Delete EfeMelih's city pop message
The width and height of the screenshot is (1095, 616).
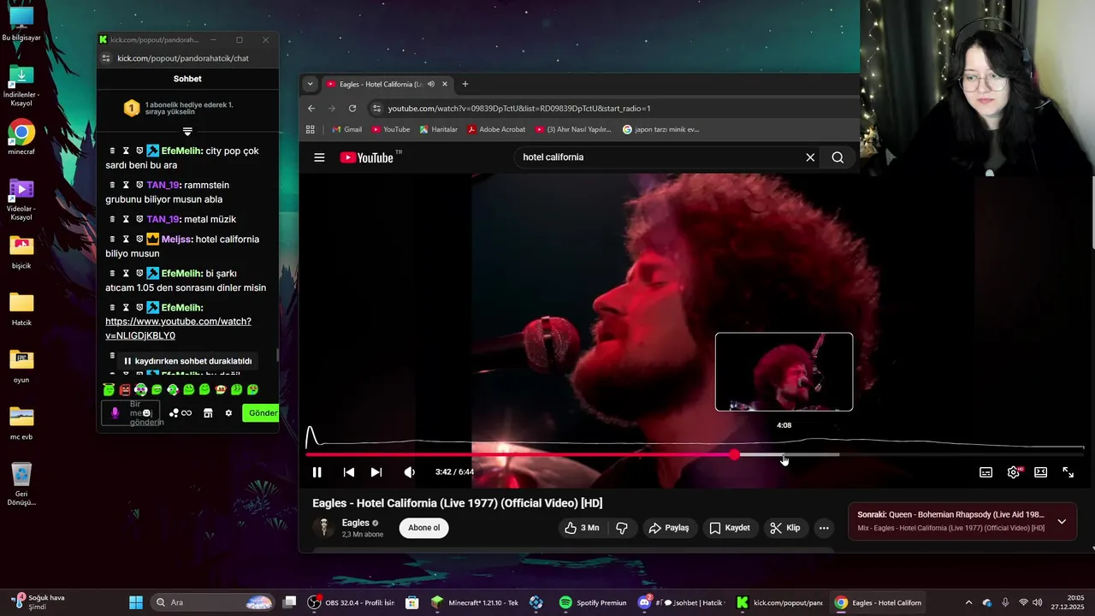(x=112, y=151)
